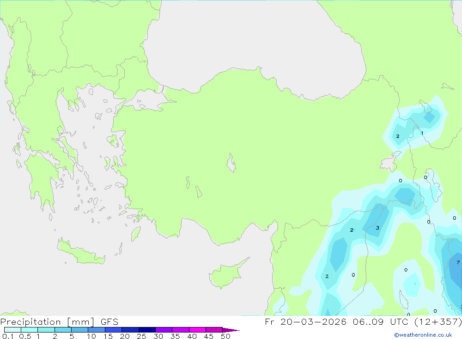
Task: Click the "(12+357)" forecast run text
Action: point(438,321)
